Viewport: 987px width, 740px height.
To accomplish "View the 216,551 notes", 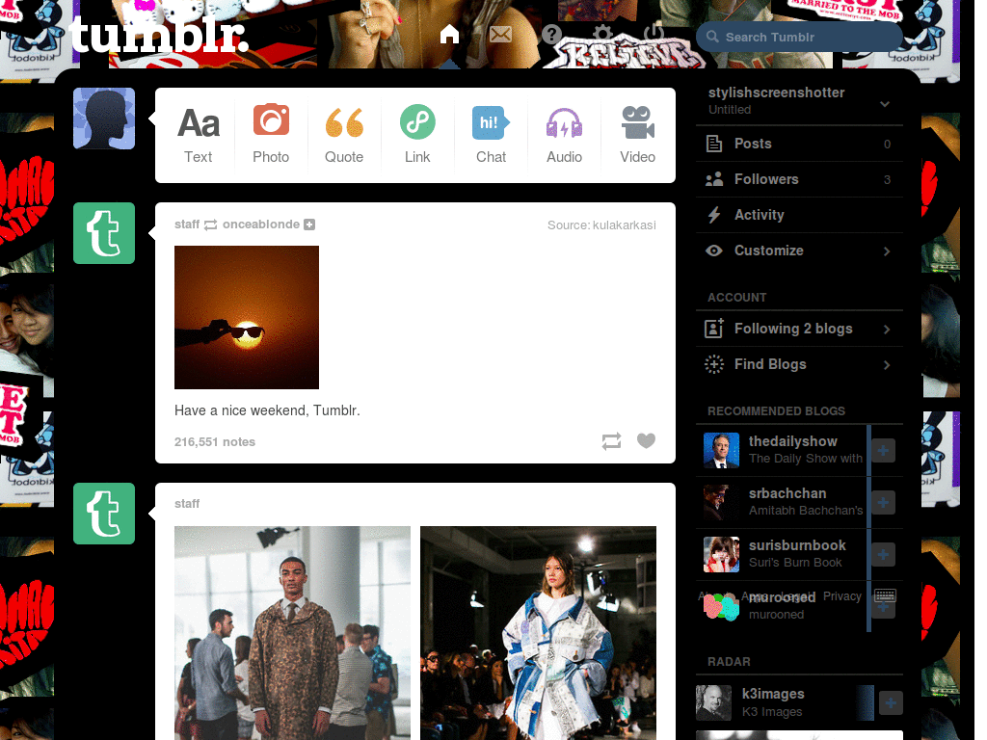I will coord(215,441).
